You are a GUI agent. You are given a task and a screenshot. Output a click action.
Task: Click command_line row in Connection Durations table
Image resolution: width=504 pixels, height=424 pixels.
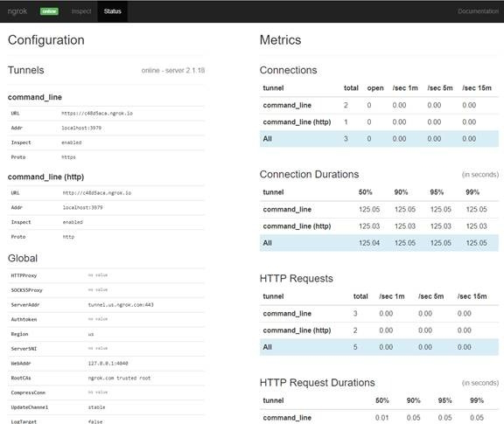379,210
